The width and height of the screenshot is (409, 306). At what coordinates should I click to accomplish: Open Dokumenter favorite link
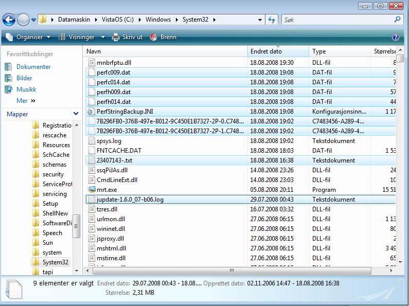[x=33, y=67]
